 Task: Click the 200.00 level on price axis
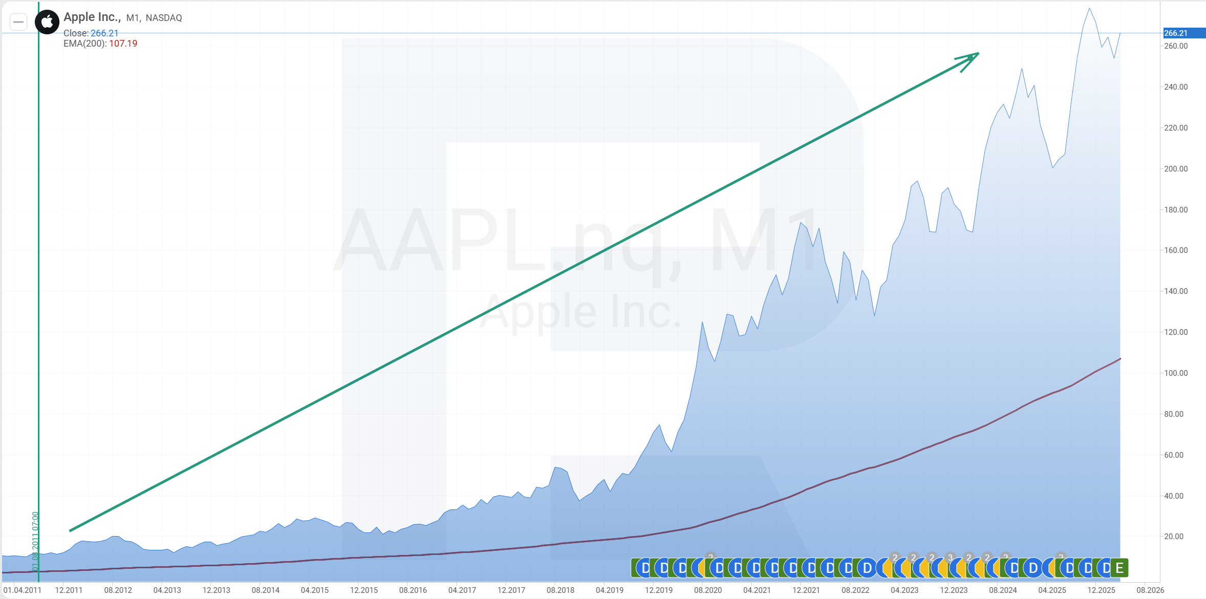(x=1176, y=169)
